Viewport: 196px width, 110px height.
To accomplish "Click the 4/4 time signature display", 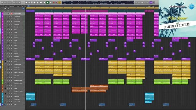I will click(x=110, y=2).
